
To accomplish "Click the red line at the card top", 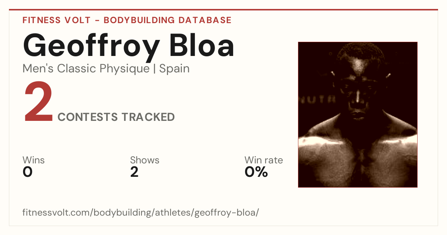I will pyautogui.click(x=223, y=10).
